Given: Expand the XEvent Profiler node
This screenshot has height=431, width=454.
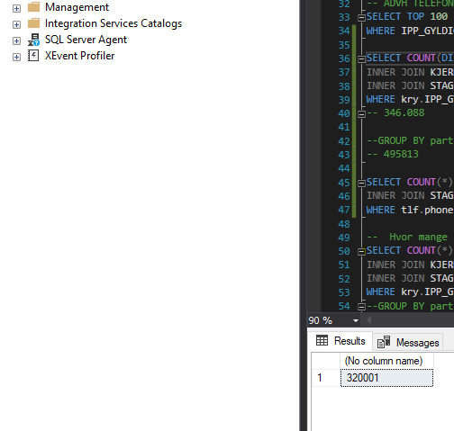Looking at the screenshot, I should (x=16, y=57).
